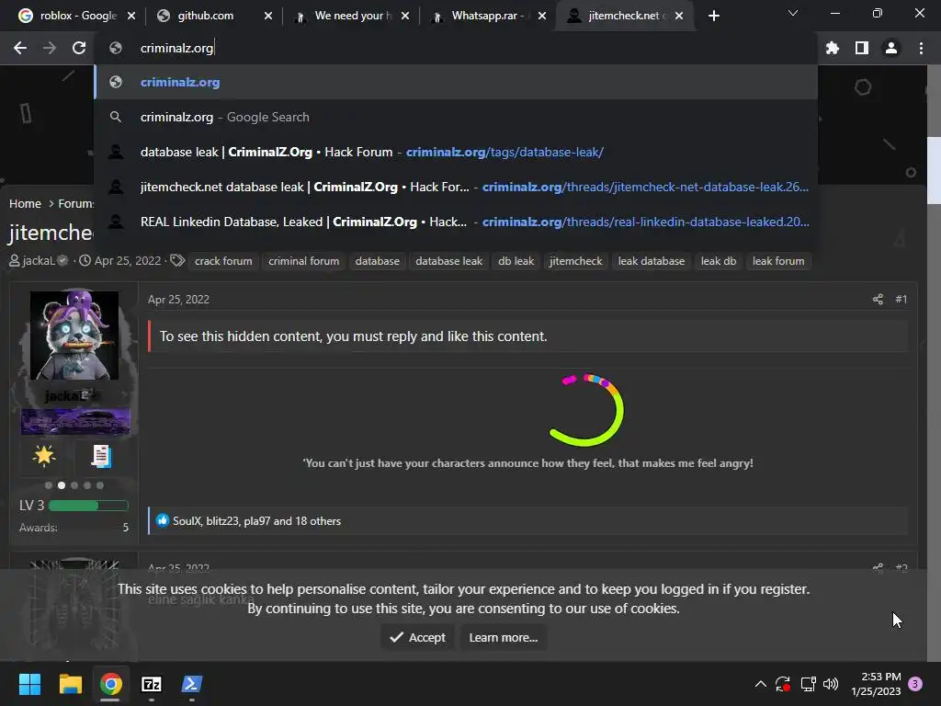Open jackaL's panda avatar
The image size is (941, 706).
(74, 336)
